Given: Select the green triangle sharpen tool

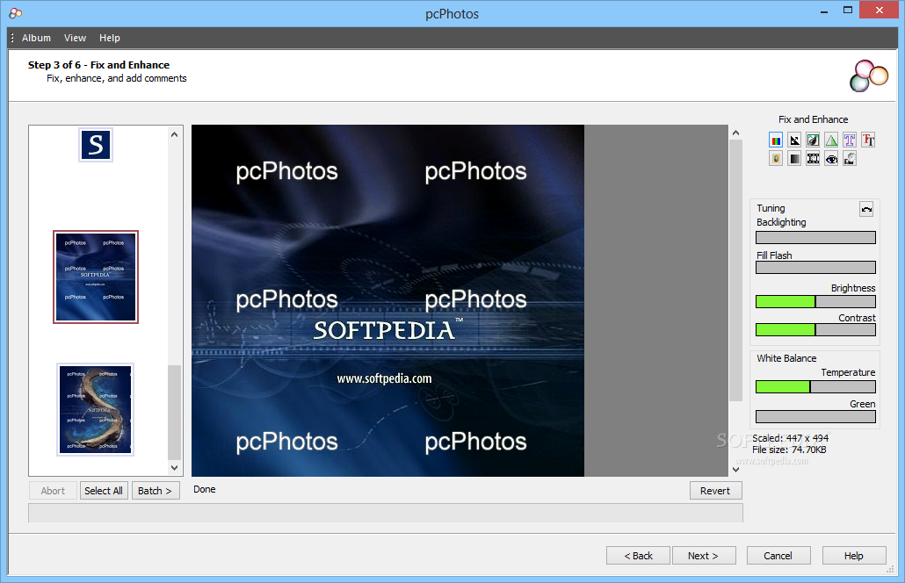Looking at the screenshot, I should [831, 140].
